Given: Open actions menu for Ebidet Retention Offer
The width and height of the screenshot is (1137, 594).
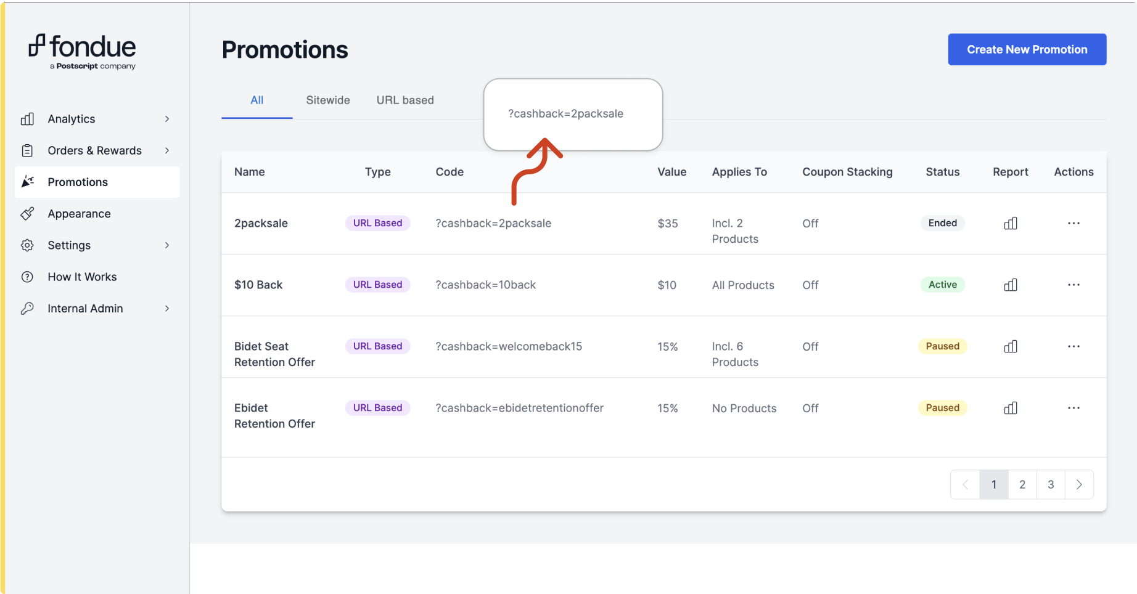Looking at the screenshot, I should (x=1073, y=408).
